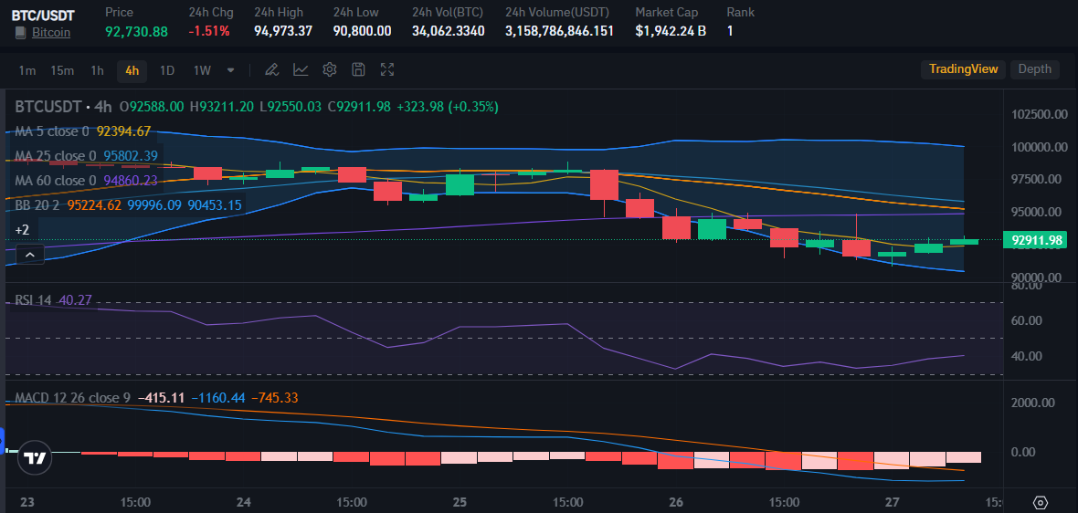Open the indicators chart icon
This screenshot has height=513, width=1078.
pyautogui.click(x=301, y=69)
